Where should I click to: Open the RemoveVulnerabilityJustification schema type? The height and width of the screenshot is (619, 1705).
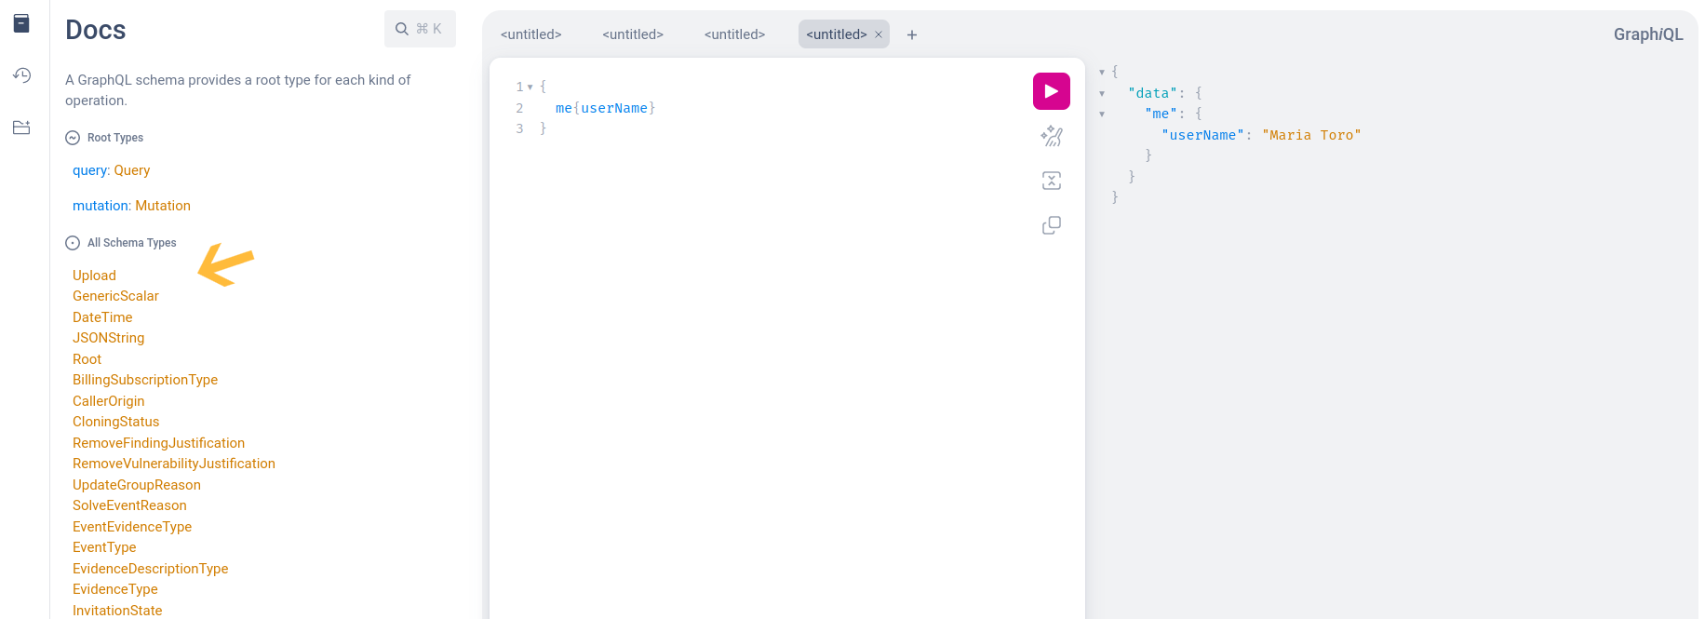coord(174,464)
